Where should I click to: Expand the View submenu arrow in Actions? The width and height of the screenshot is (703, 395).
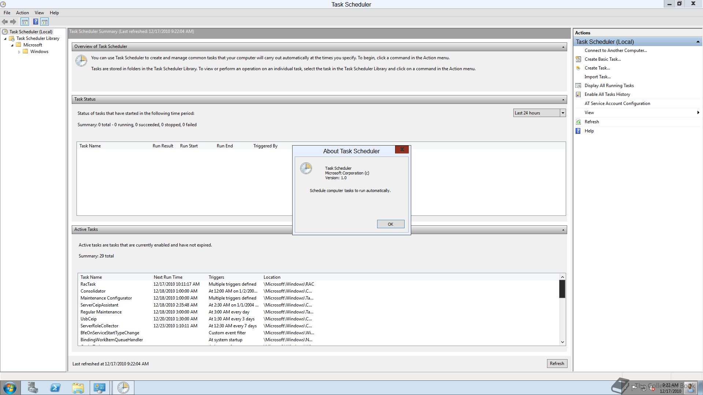click(698, 113)
